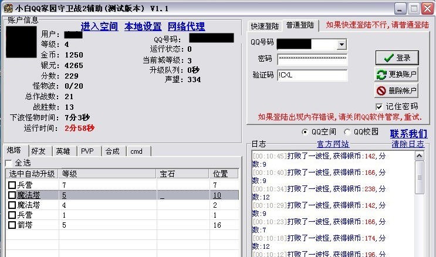This screenshot has height=257, width=436.
Task: Click the 金币 value 1250
Action: click(x=74, y=55)
